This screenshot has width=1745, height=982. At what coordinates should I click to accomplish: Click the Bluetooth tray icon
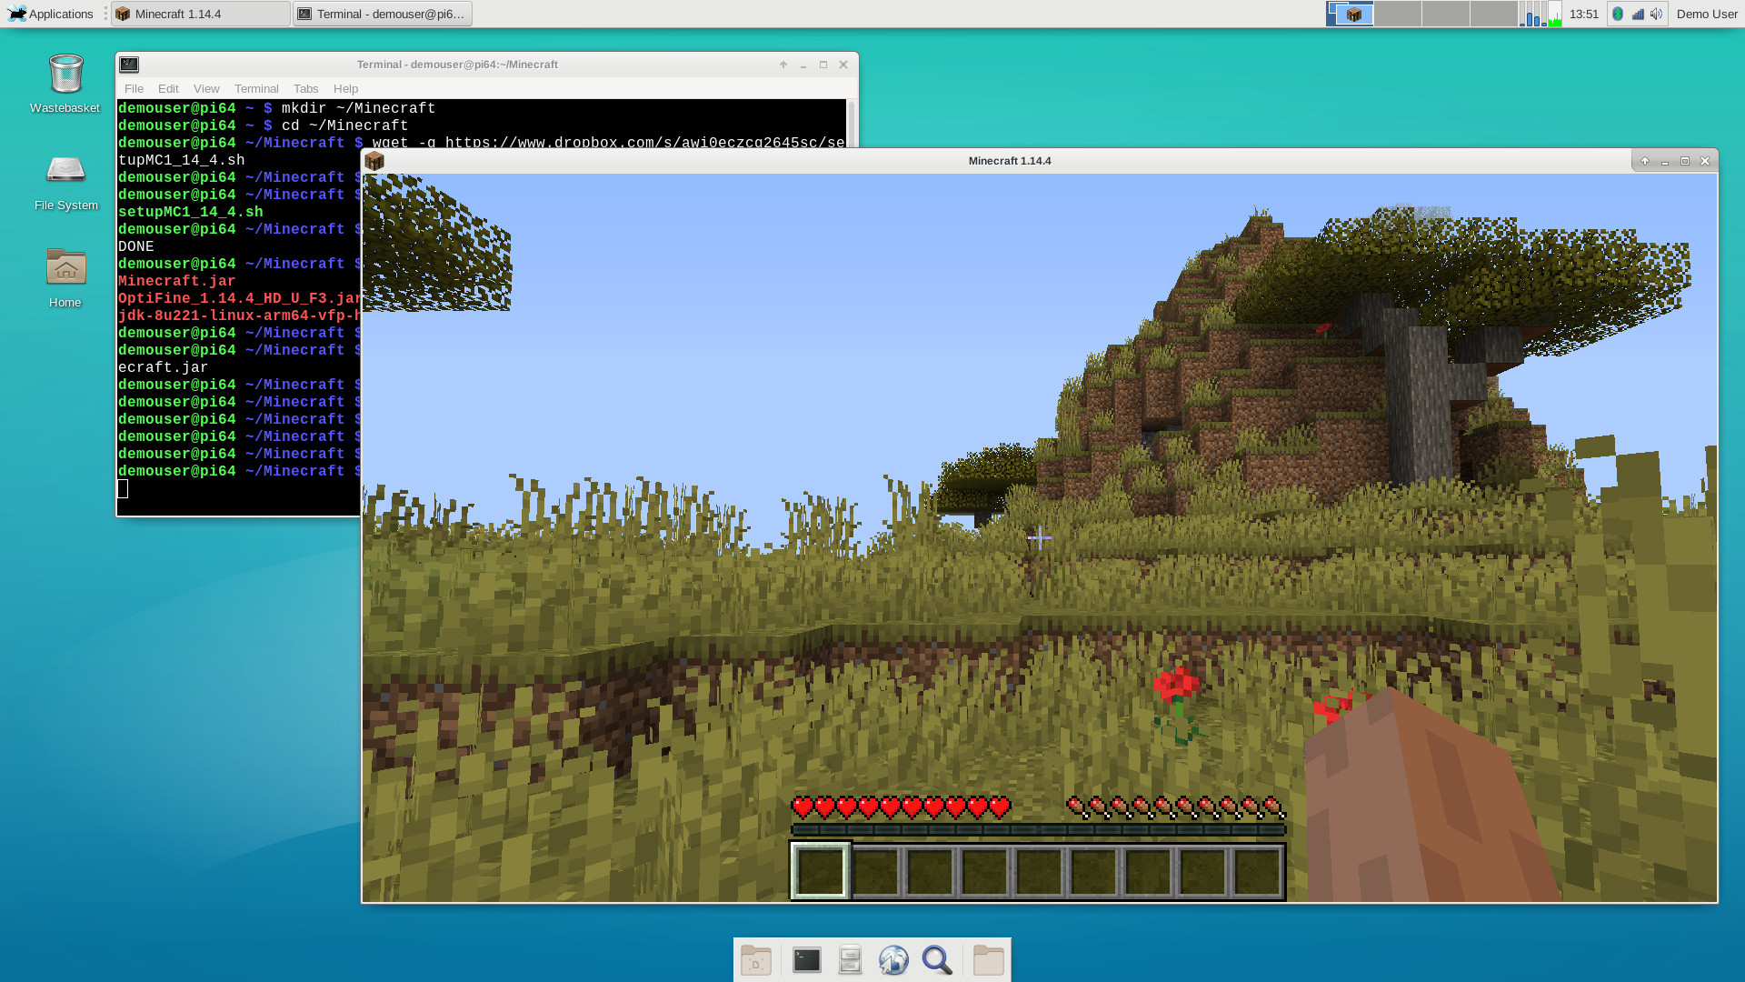pos(1618,14)
